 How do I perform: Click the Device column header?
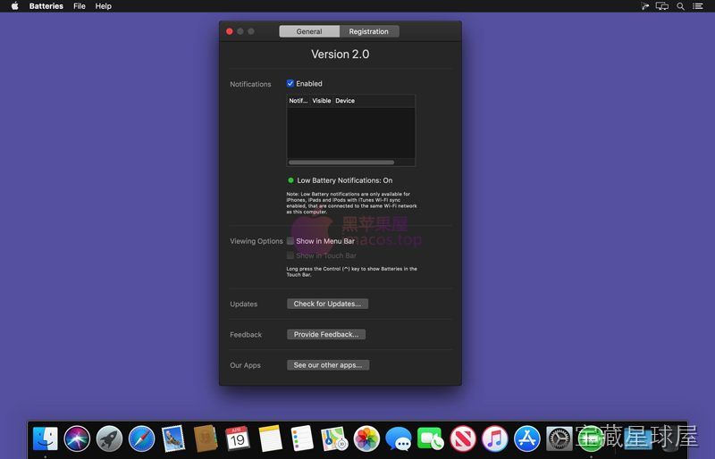[x=345, y=101]
